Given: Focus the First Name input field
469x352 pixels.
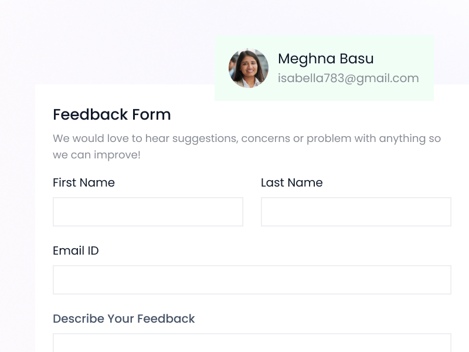Looking at the screenshot, I should click(x=148, y=212).
